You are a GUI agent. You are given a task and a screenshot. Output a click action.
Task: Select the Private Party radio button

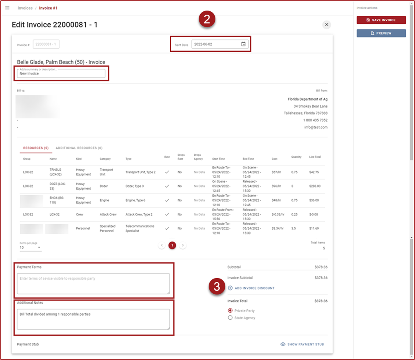tap(230, 311)
